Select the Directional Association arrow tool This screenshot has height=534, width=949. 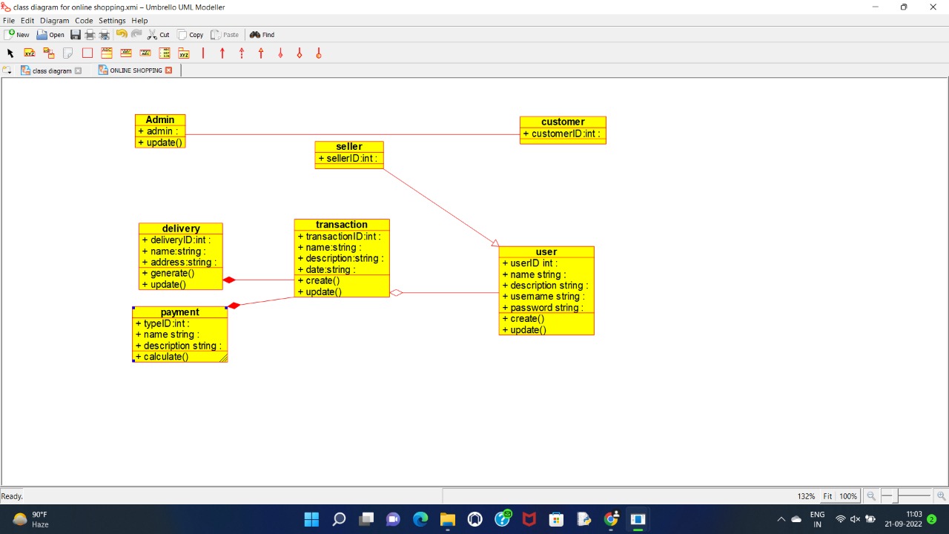coord(222,53)
